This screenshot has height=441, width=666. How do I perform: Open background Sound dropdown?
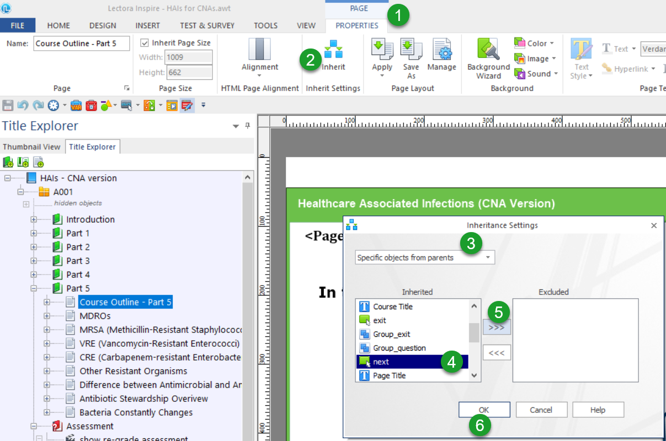(x=536, y=73)
